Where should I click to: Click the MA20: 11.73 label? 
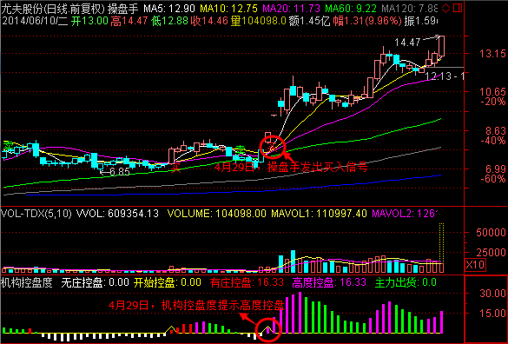[291, 9]
